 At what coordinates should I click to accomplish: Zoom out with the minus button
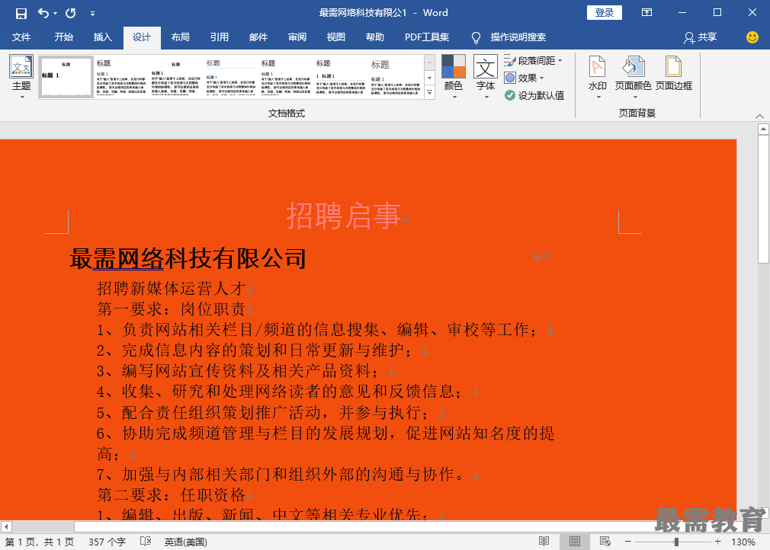point(627,542)
